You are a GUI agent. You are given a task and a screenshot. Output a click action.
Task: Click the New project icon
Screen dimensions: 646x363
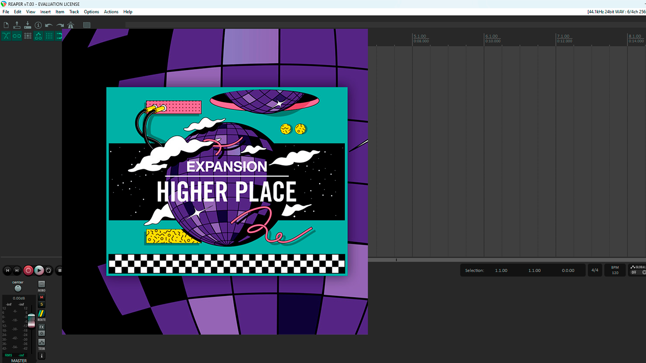click(x=6, y=25)
